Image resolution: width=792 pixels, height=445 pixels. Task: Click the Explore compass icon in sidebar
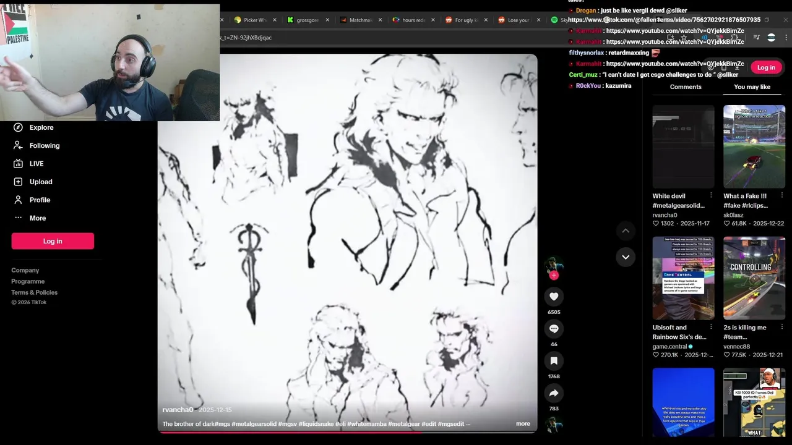pyautogui.click(x=18, y=127)
